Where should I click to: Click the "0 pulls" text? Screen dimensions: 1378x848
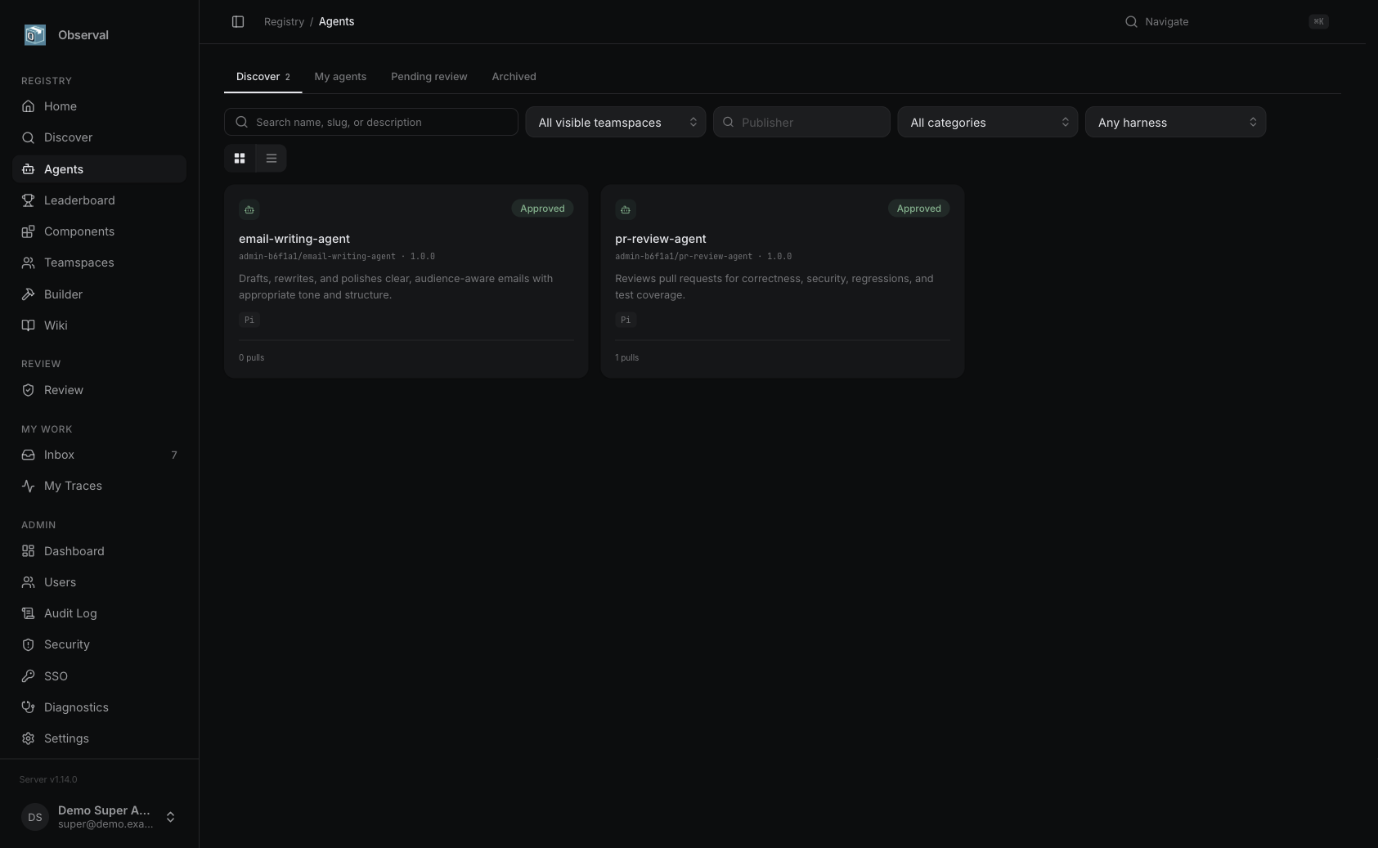point(252,357)
